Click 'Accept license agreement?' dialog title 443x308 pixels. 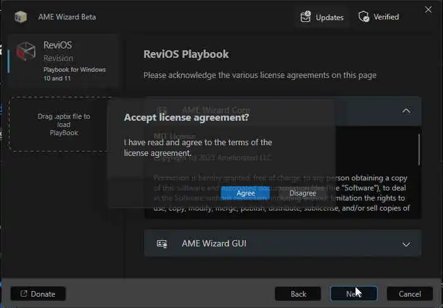click(x=186, y=117)
